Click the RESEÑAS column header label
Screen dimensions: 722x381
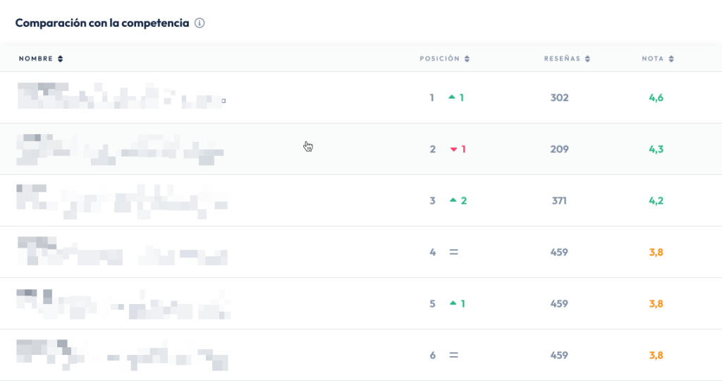click(x=562, y=59)
